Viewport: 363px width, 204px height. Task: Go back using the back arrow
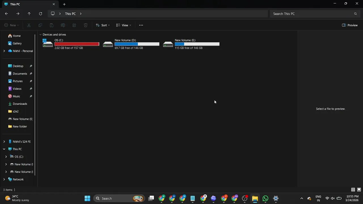7,14
